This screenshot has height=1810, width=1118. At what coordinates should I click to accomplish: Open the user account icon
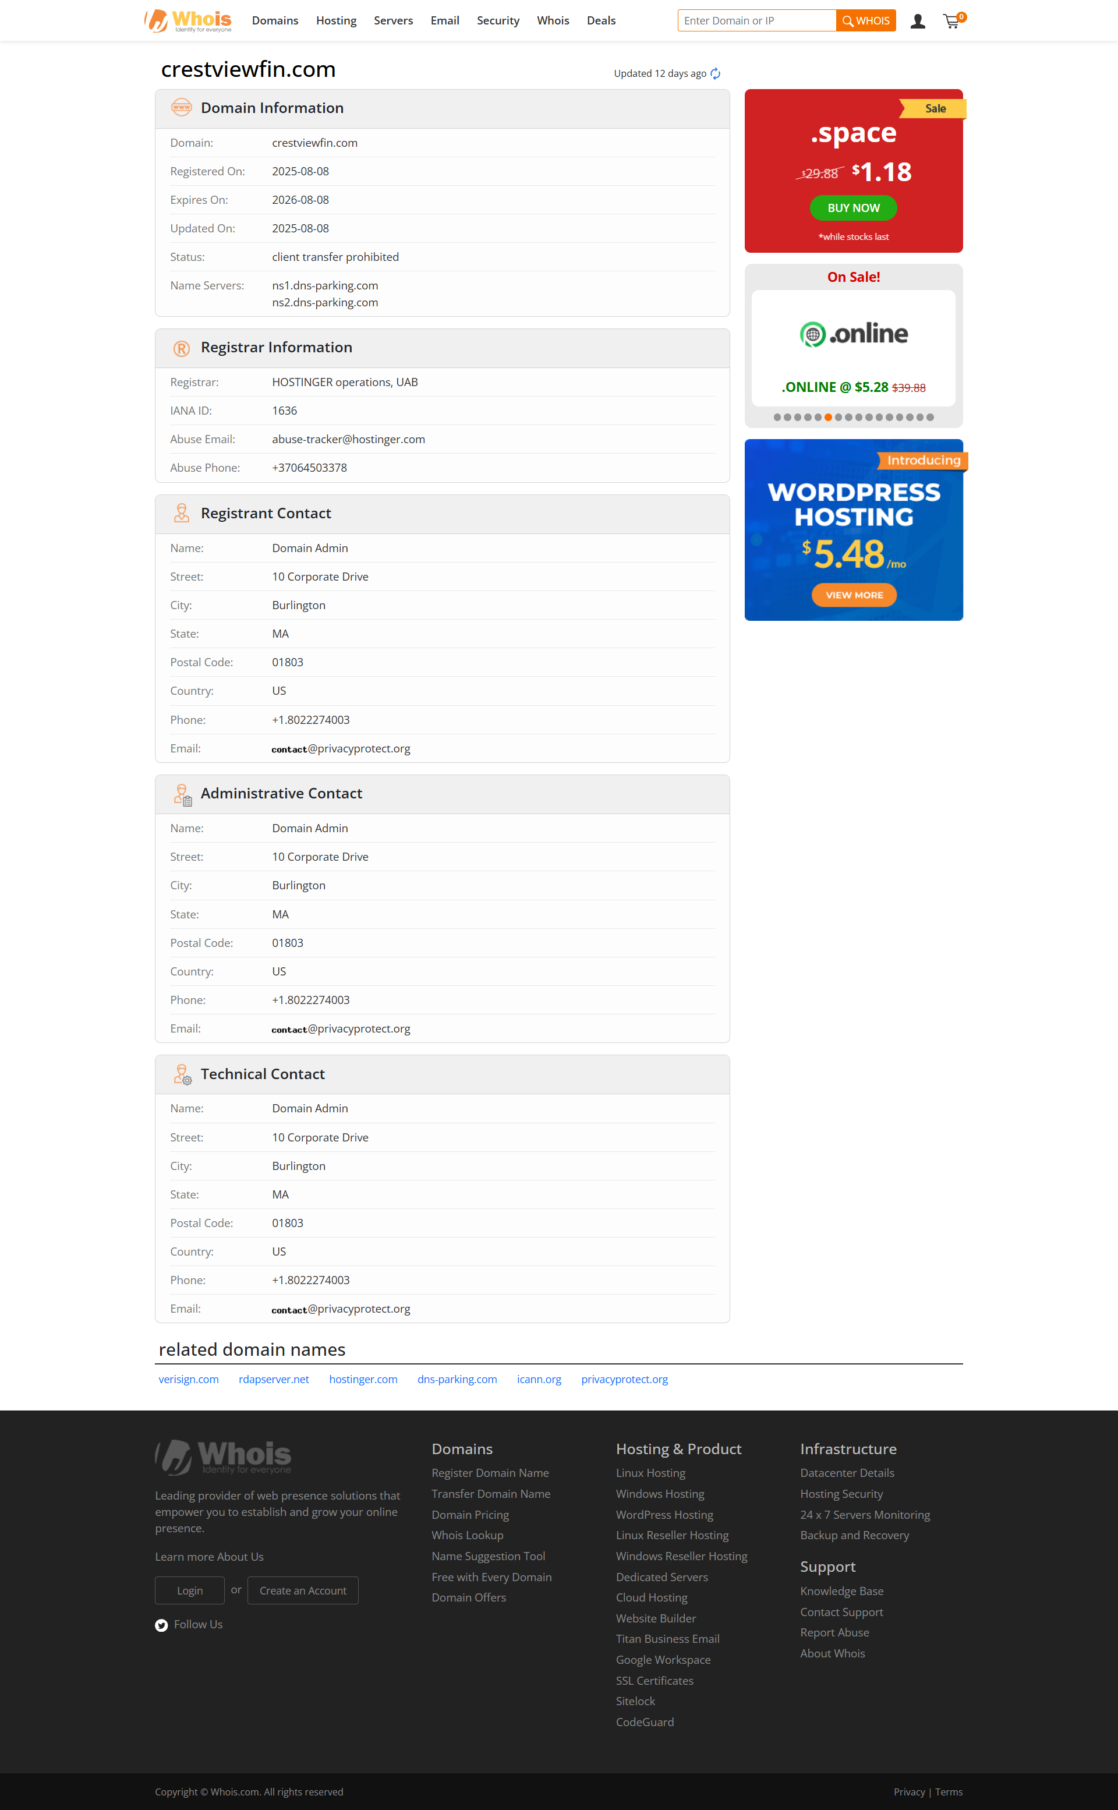click(x=918, y=21)
